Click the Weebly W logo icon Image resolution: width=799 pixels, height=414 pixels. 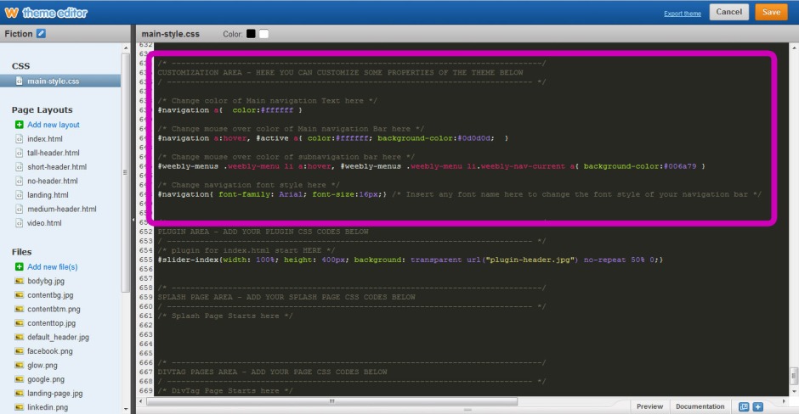pyautogui.click(x=11, y=13)
